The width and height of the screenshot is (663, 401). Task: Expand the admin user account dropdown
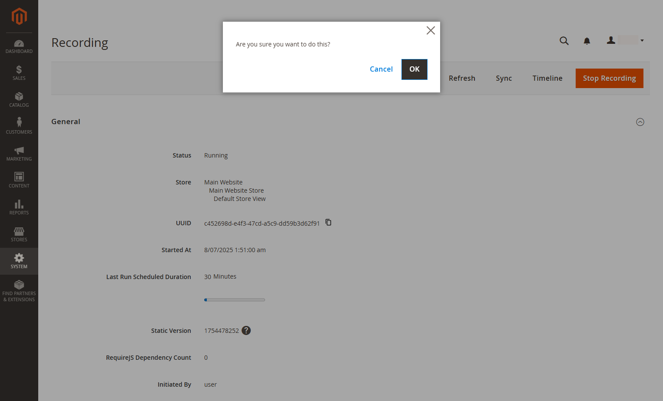(x=626, y=40)
